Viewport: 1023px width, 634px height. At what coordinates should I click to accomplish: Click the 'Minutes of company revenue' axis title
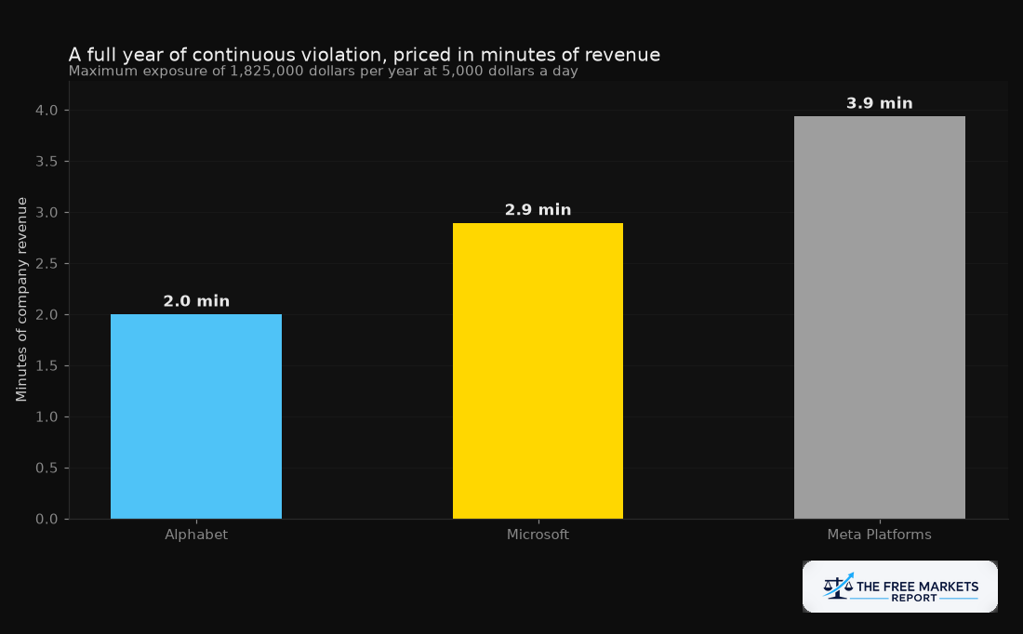pos(21,299)
